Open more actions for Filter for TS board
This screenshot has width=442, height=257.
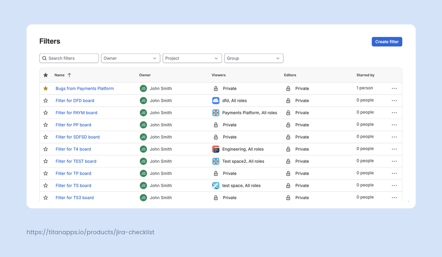point(394,185)
